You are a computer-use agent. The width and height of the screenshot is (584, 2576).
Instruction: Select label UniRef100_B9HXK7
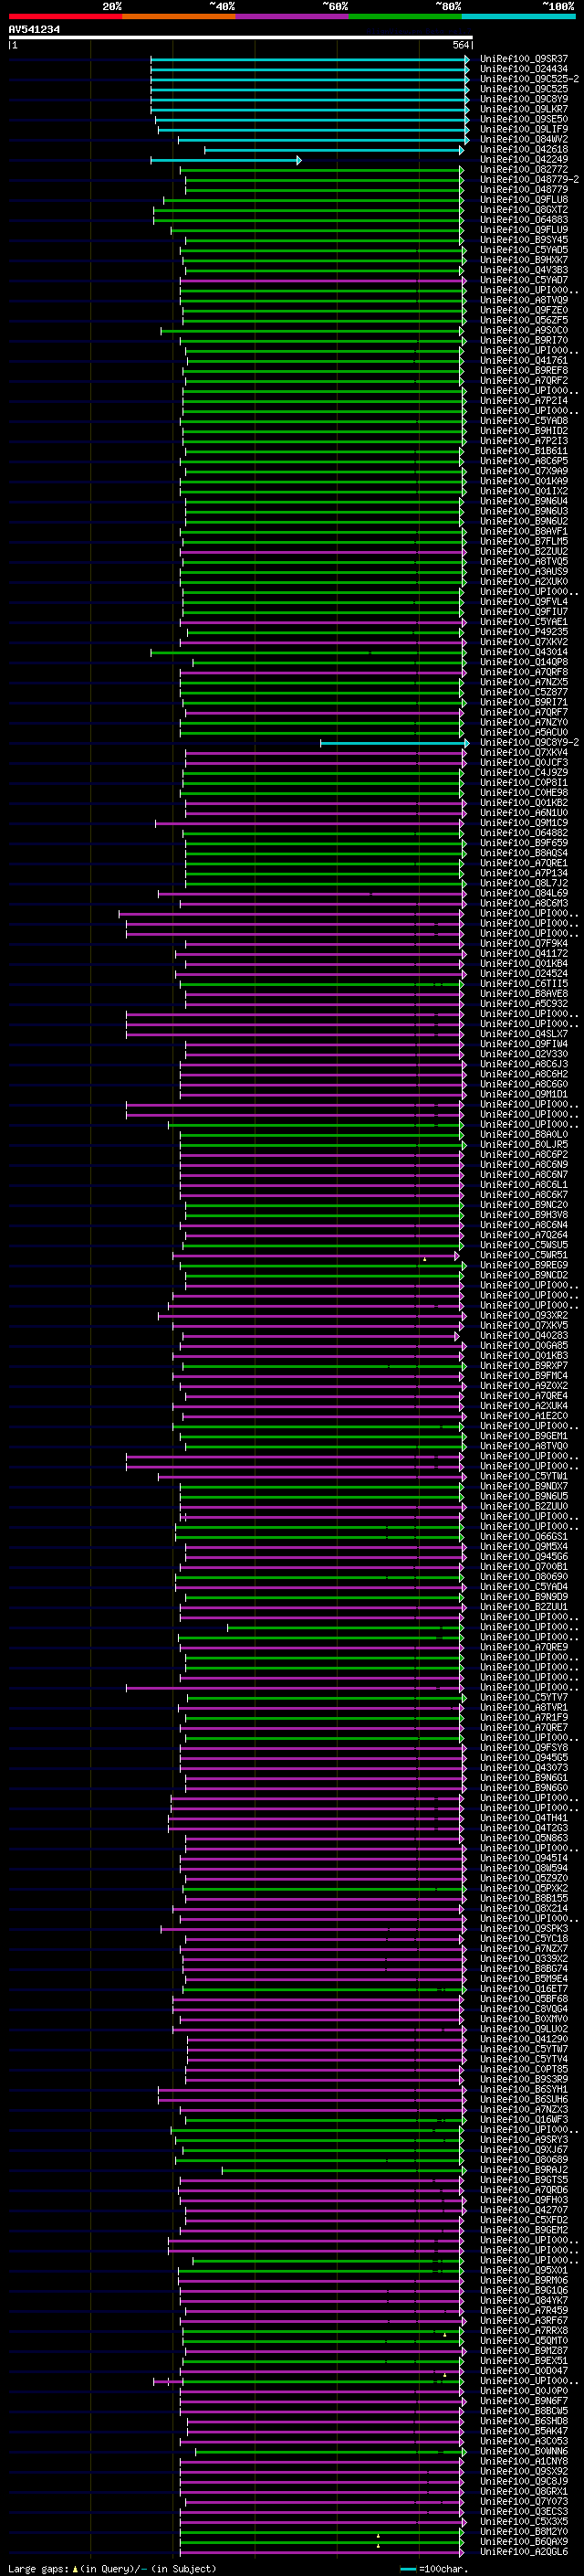[x=524, y=260]
